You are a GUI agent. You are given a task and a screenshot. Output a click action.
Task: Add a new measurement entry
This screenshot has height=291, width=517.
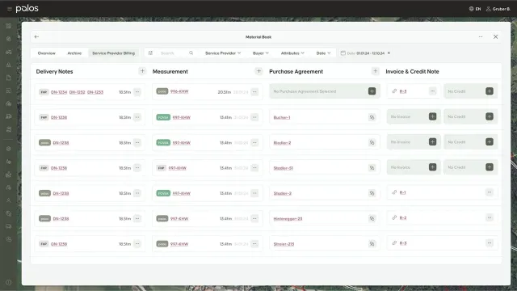coord(258,71)
